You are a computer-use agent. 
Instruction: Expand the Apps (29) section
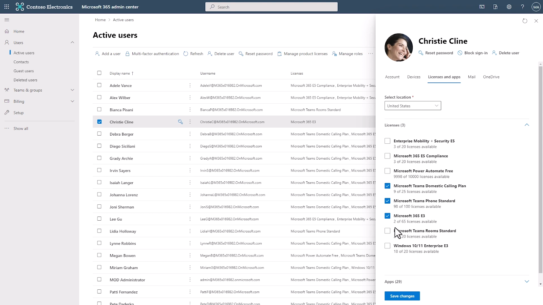[x=527, y=281]
